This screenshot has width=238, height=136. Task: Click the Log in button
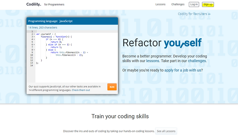pos(194,4)
